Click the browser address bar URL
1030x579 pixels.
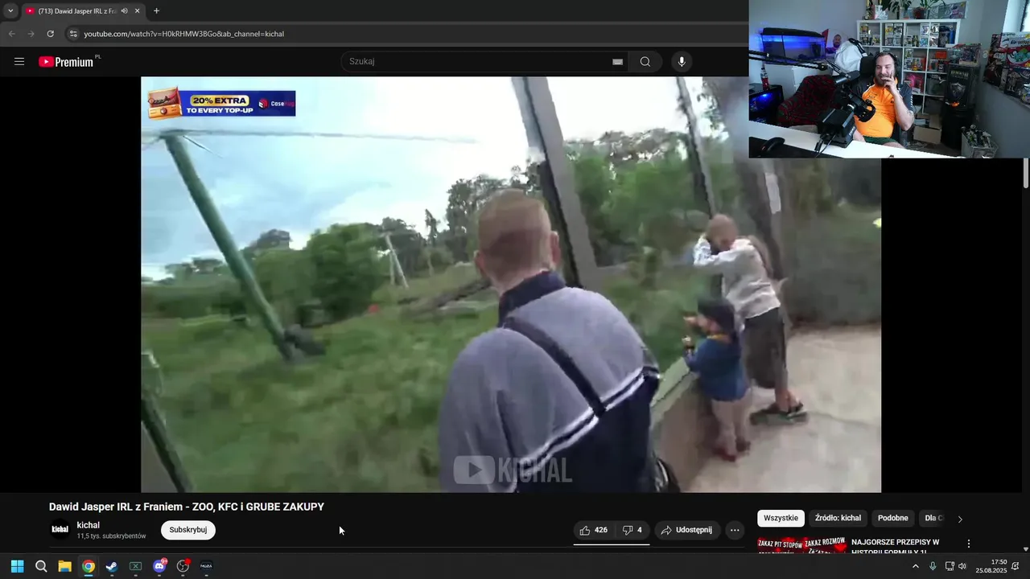(x=184, y=34)
